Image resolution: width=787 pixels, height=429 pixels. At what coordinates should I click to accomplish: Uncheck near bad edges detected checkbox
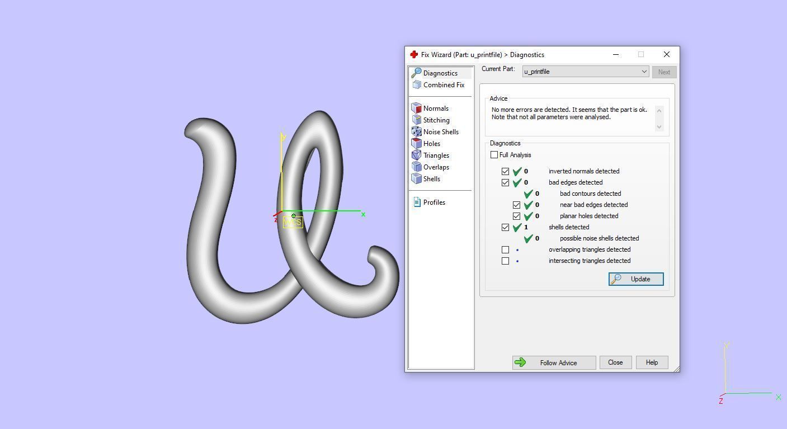[516, 205]
